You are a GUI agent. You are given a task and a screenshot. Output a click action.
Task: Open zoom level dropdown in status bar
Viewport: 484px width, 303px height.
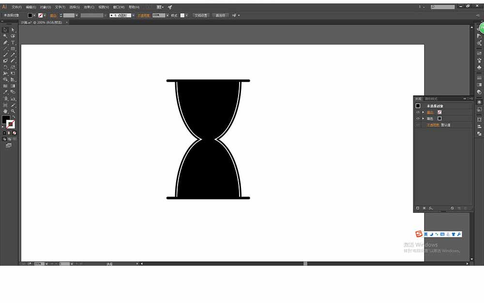point(46,264)
